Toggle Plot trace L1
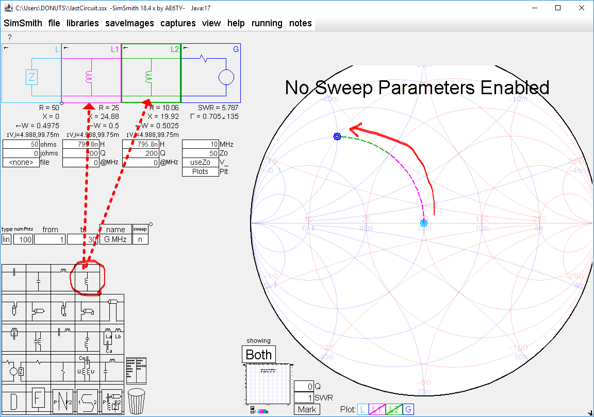 (377, 409)
